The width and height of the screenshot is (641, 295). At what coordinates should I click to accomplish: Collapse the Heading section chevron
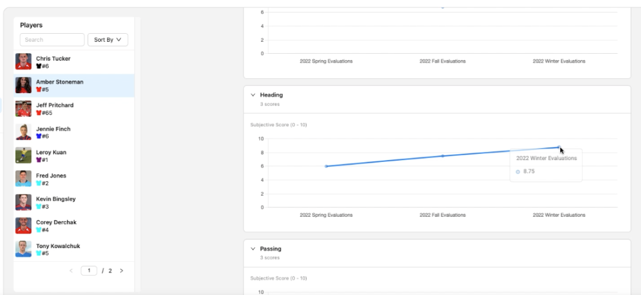tap(253, 95)
